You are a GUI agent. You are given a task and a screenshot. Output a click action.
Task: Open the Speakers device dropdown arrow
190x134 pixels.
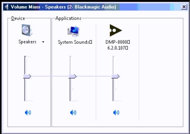coord(43,42)
